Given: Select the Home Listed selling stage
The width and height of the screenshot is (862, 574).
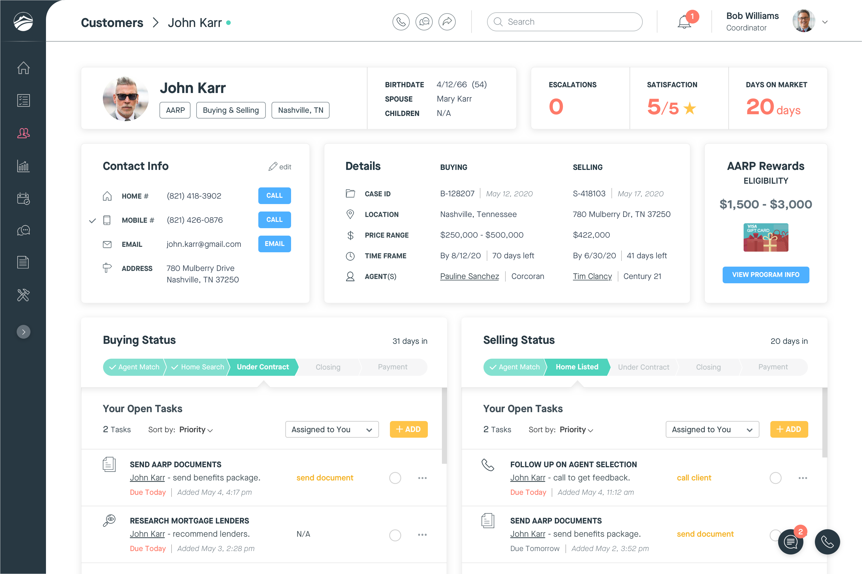Looking at the screenshot, I should 576,367.
